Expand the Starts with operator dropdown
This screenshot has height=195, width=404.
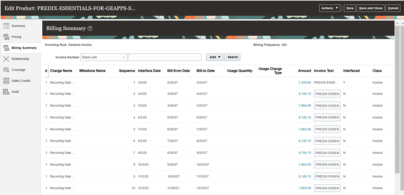pos(104,57)
